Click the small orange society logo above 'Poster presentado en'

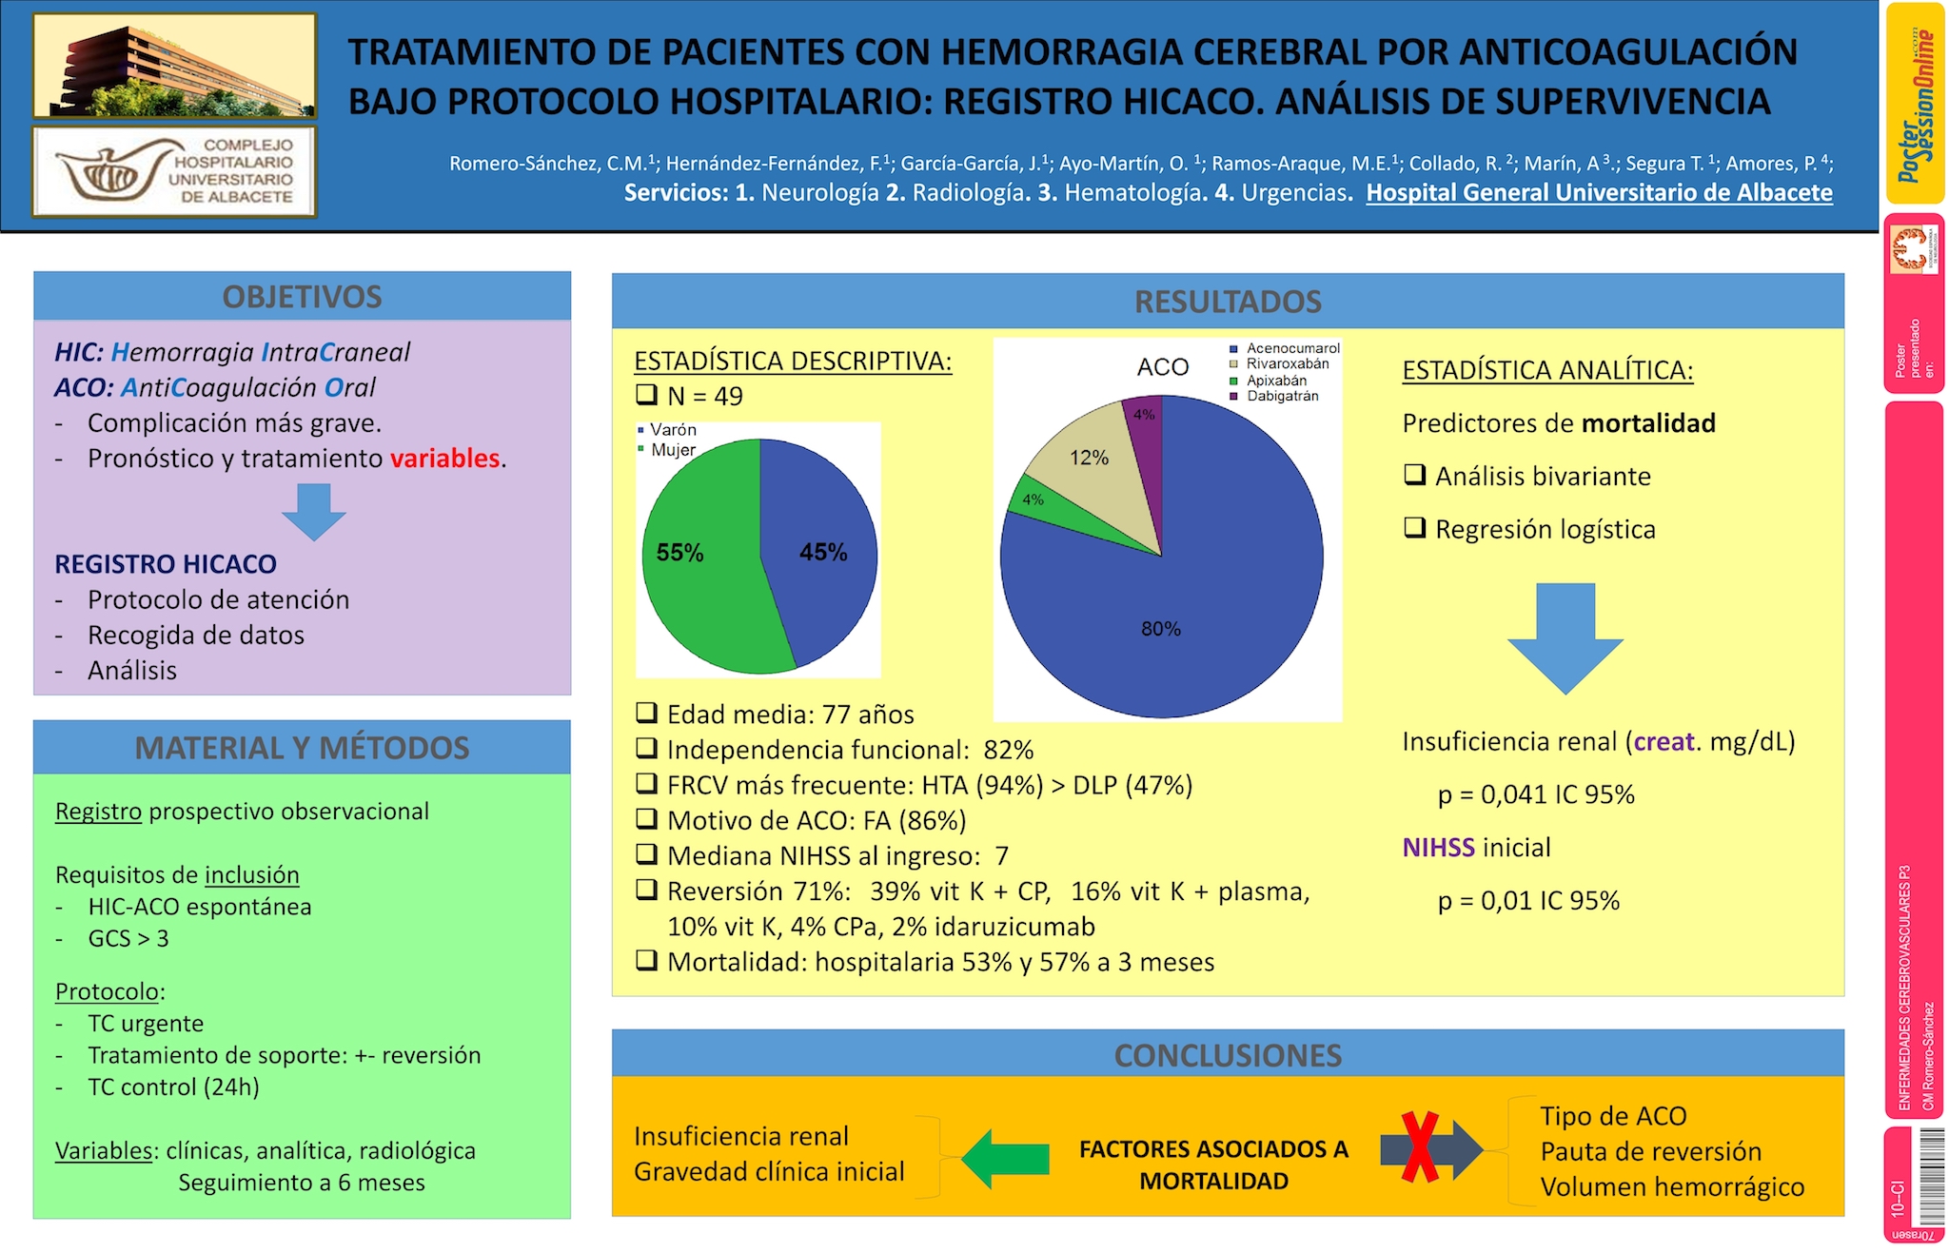1915,250
